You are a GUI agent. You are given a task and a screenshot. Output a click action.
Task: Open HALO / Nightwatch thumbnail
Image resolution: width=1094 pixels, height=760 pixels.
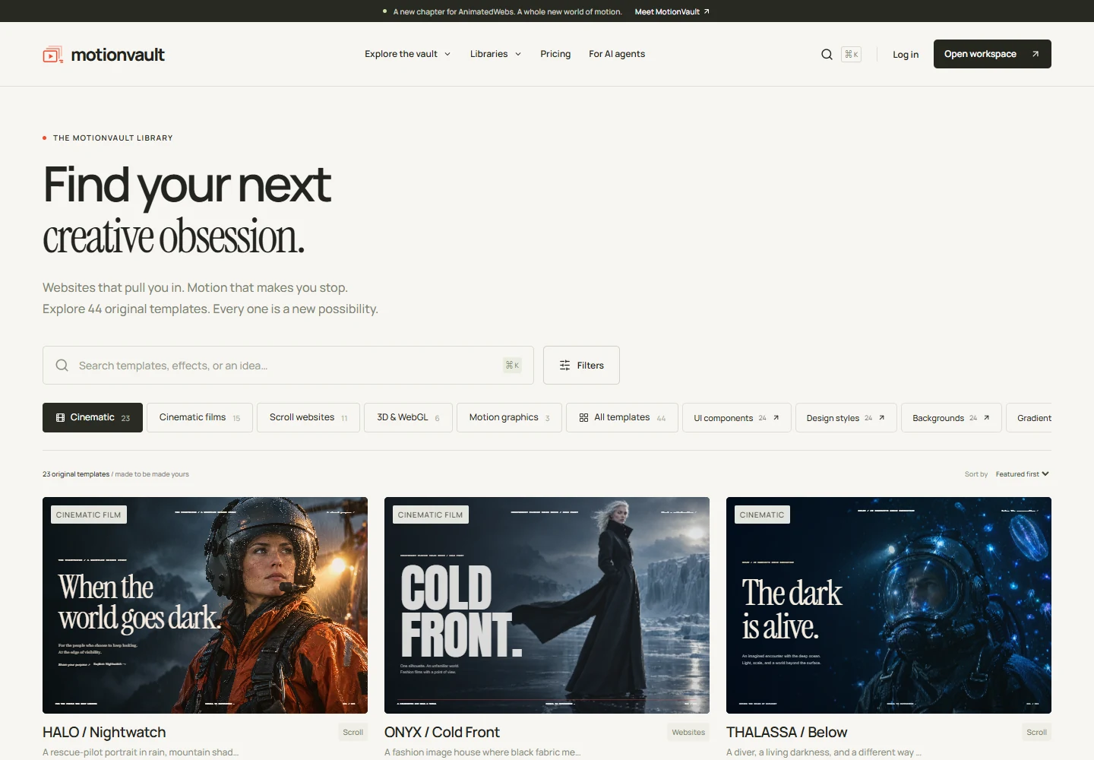coord(205,605)
